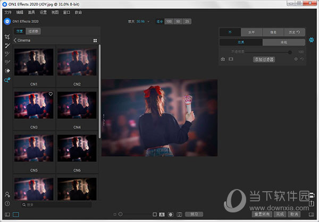Set zoom to 50
Viewport: 319px width, 222px height.
click(178, 21)
